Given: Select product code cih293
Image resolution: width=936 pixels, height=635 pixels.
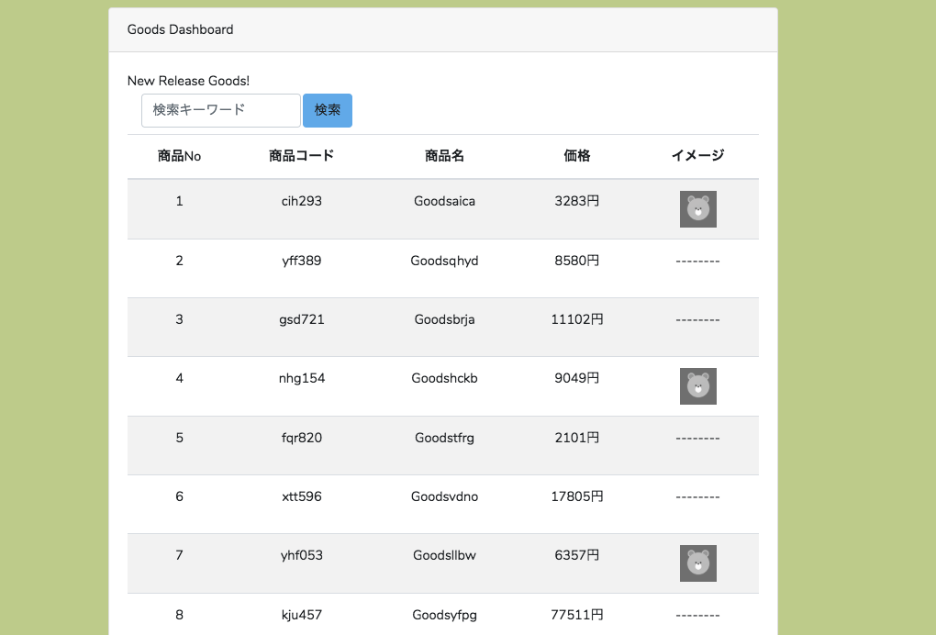Looking at the screenshot, I should click(301, 201).
